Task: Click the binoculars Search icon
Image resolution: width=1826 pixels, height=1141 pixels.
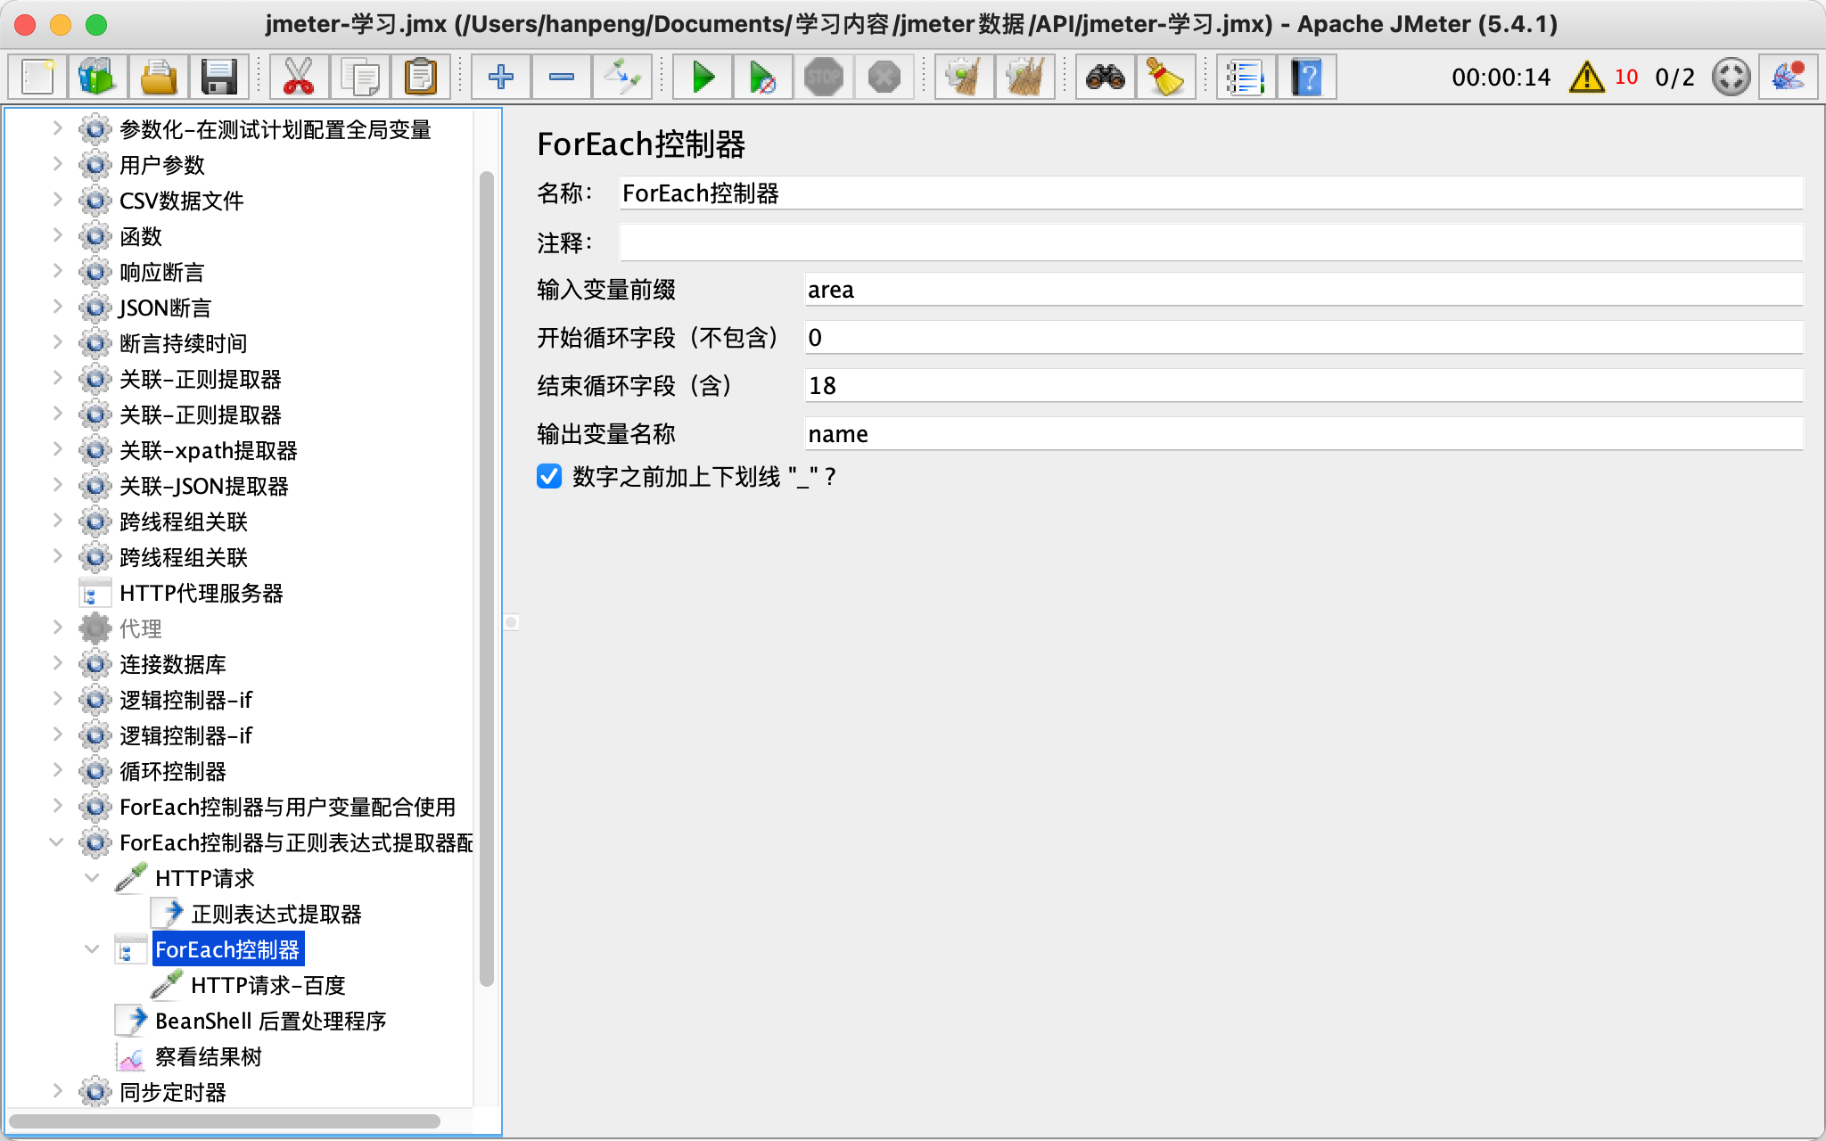Action: coord(1105,78)
